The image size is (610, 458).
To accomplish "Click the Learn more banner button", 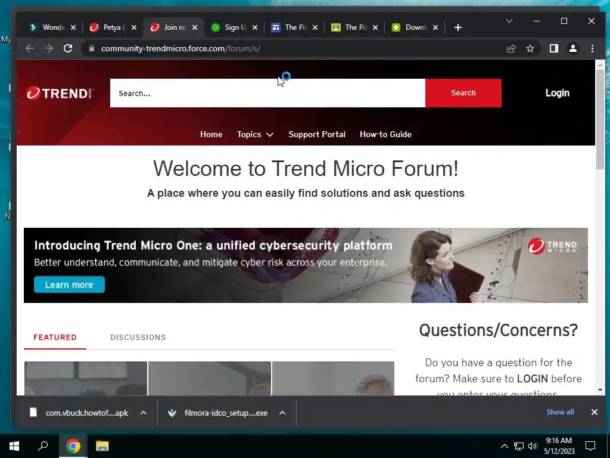I will point(69,284).
